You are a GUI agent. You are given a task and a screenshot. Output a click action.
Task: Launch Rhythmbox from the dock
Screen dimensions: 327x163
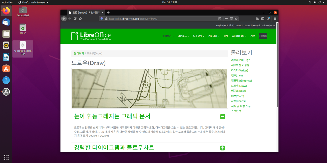6,45
